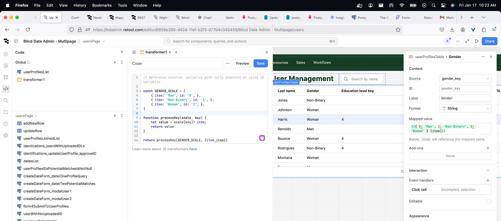Open the Retool home logo icon
Viewport: 501px width, 221px height.
6,41
